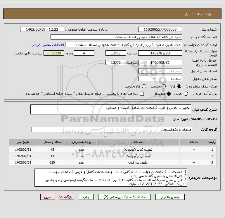This screenshot has width=225, height=218.
Task: Click the delivery city field سمنان
Action: point(160,79)
